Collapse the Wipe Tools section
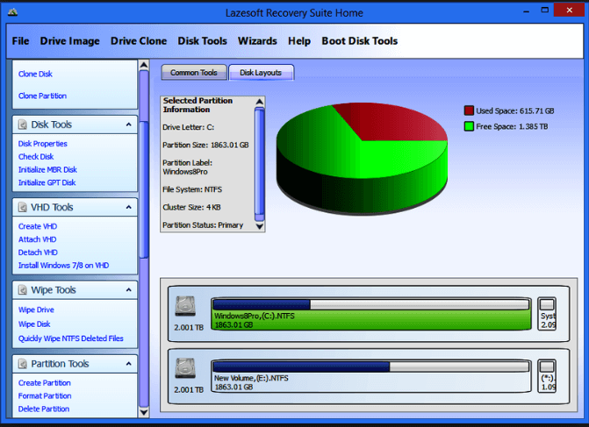 pyautogui.click(x=129, y=290)
